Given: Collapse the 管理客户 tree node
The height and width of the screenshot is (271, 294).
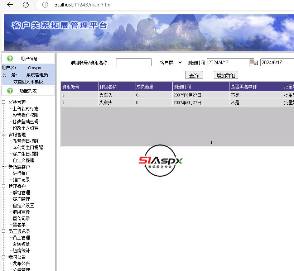Looking at the screenshot, I should 3,186.
